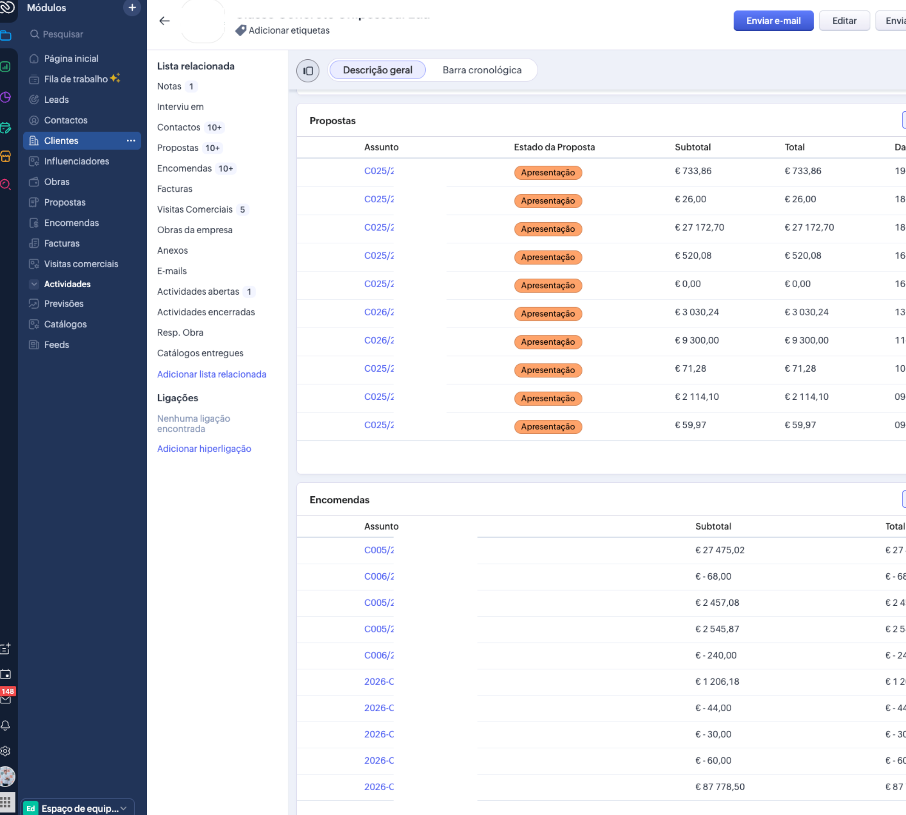Viewport: 906px width, 815px height.
Task: Collapse the Actividades group chevron
Action: click(x=34, y=284)
